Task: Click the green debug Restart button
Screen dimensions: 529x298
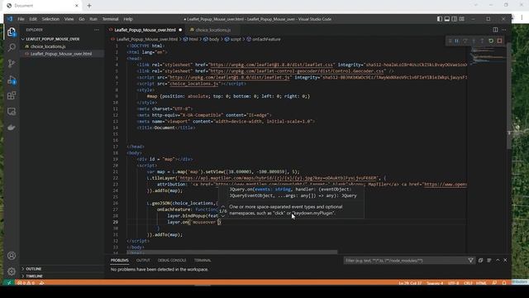Action: [491, 41]
